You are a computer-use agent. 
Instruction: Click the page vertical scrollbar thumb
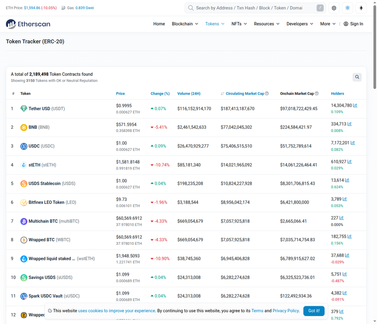(x=374, y=47)
